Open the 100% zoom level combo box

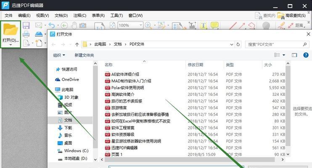130,26
